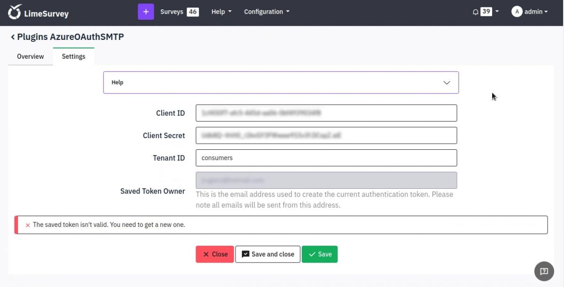Switch to the Overview tab
Image resolution: width=564 pixels, height=287 pixels.
pos(30,56)
